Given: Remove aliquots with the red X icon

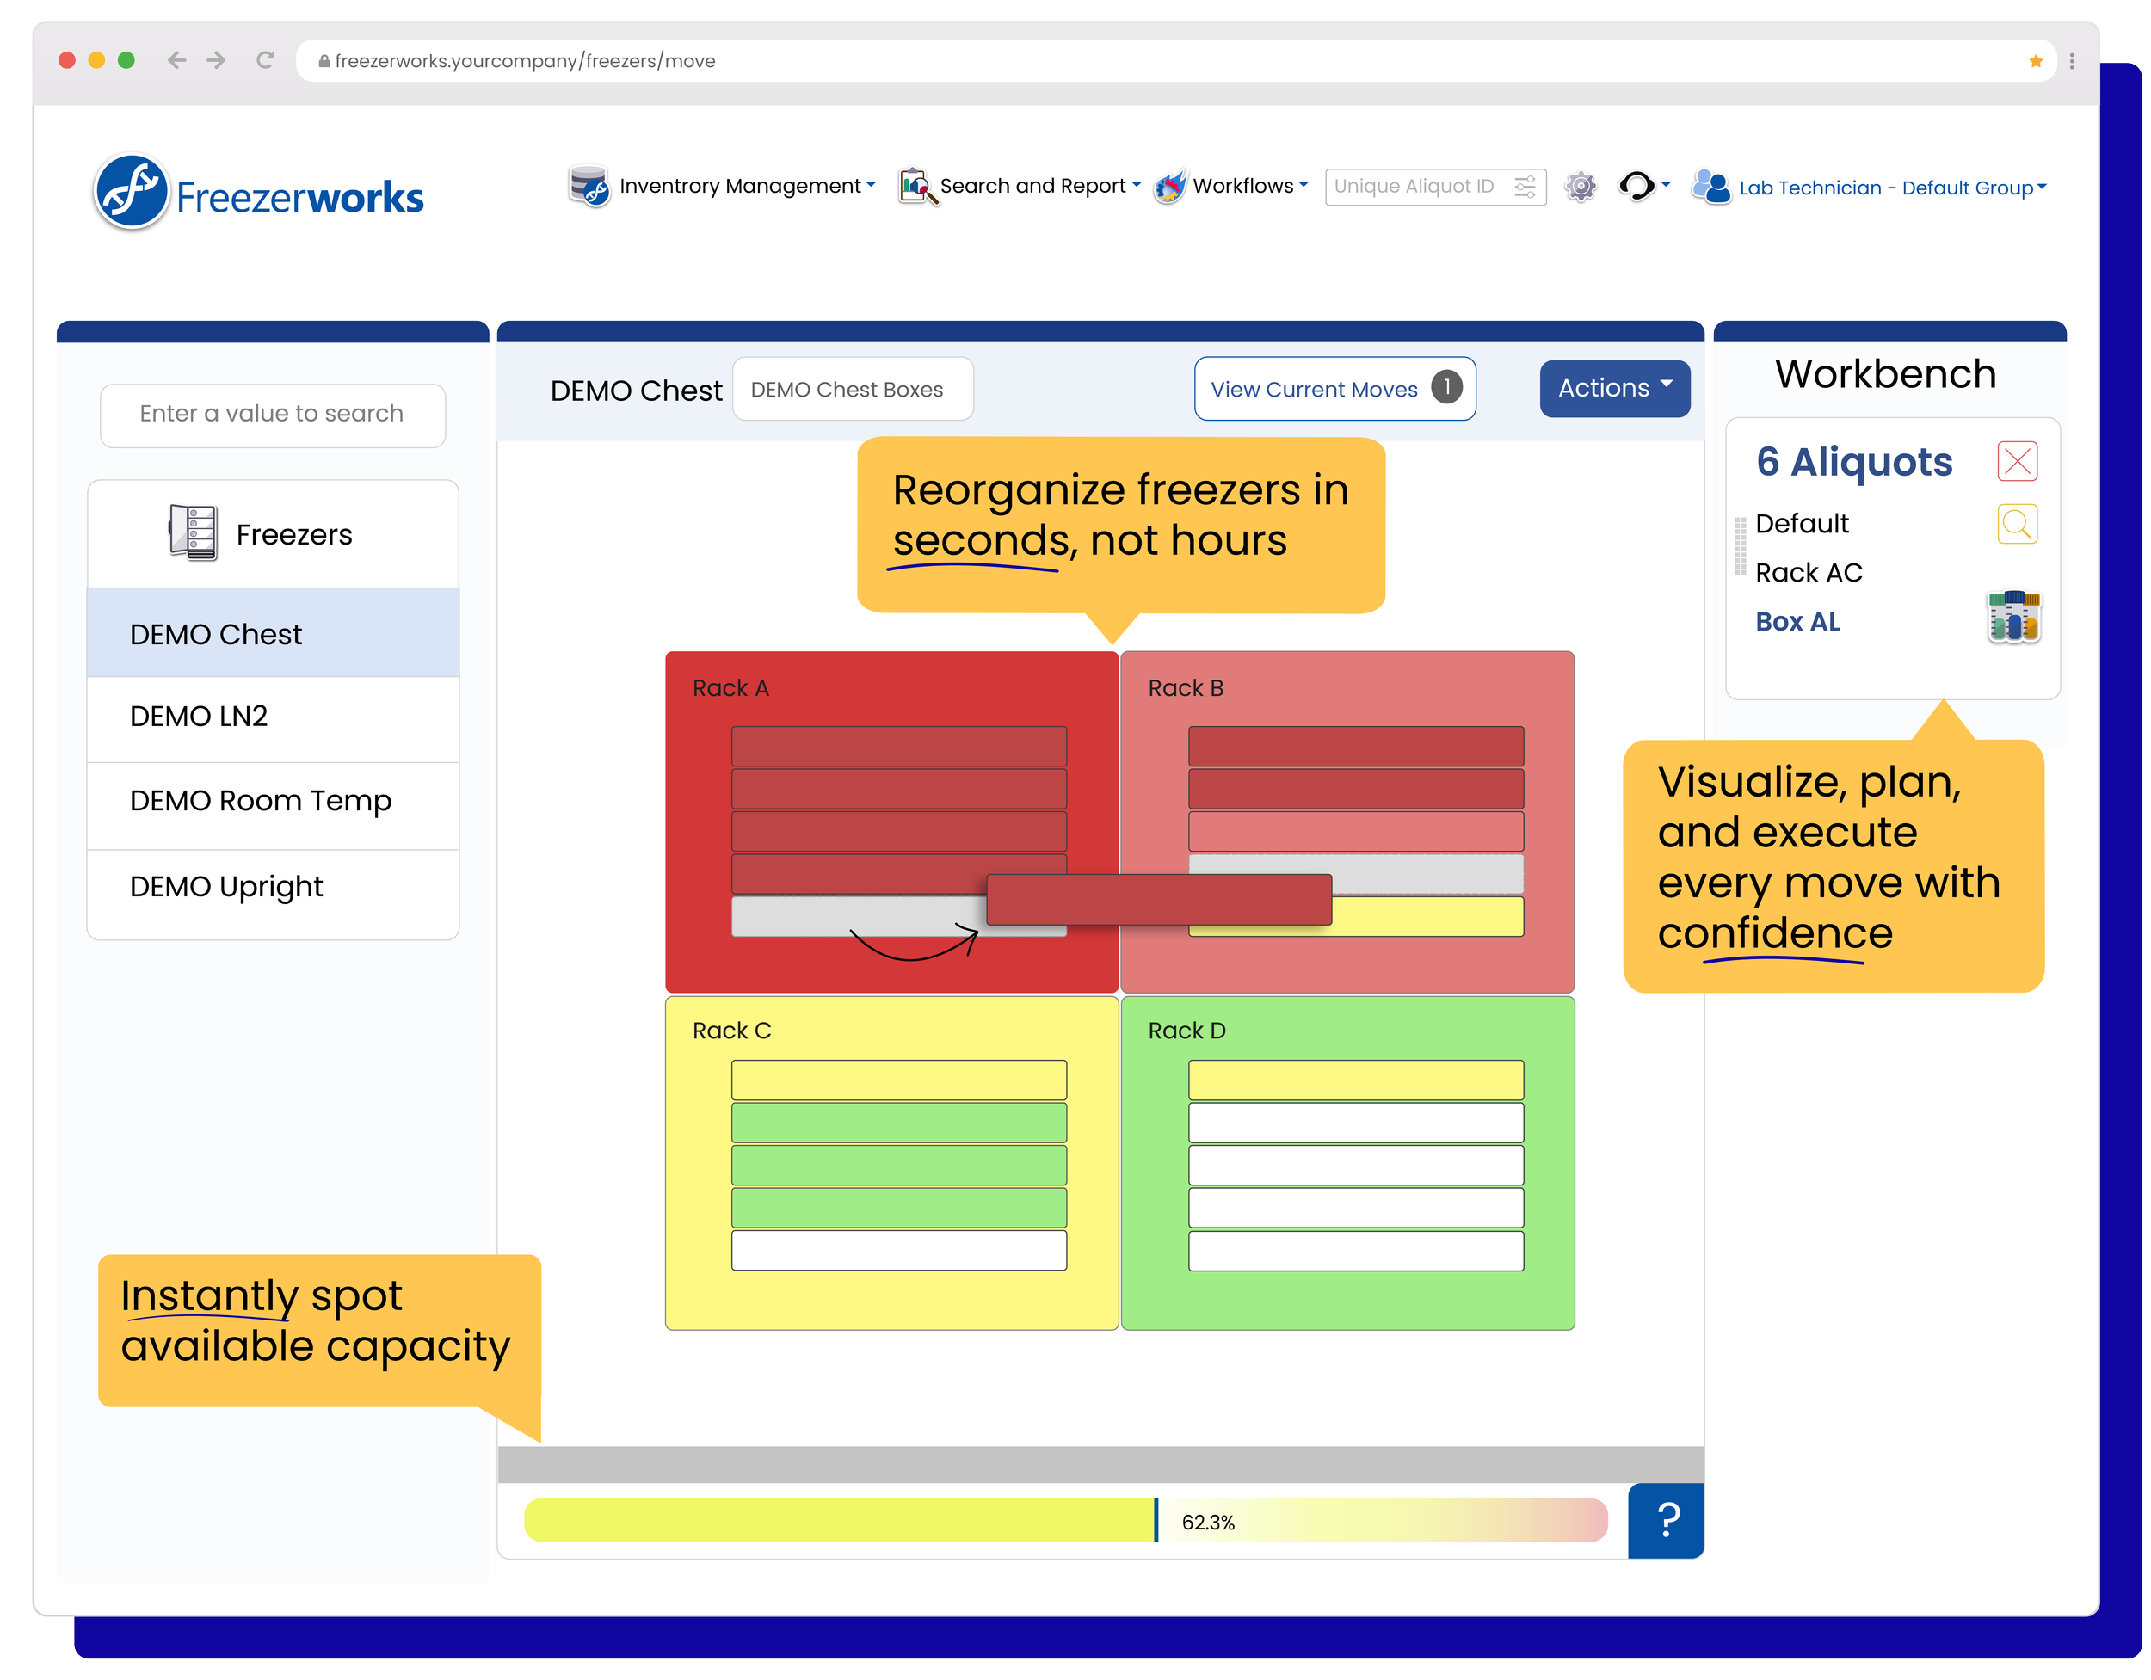Looking at the screenshot, I should click(2016, 461).
